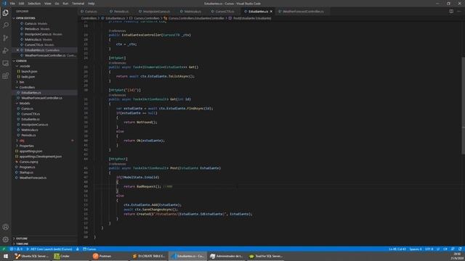Open the Accounts icon in activity bar
465x261 pixels.
tap(5, 227)
